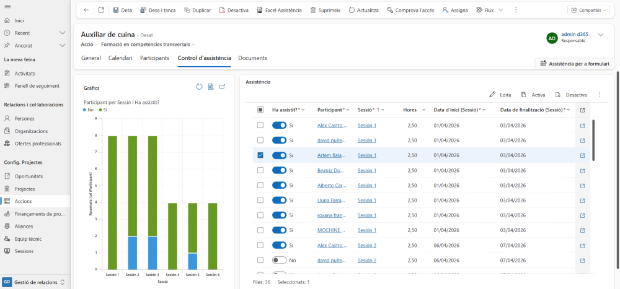Tick checkbox for Beatriz Do row
The height and width of the screenshot is (289, 620).
[x=260, y=171]
